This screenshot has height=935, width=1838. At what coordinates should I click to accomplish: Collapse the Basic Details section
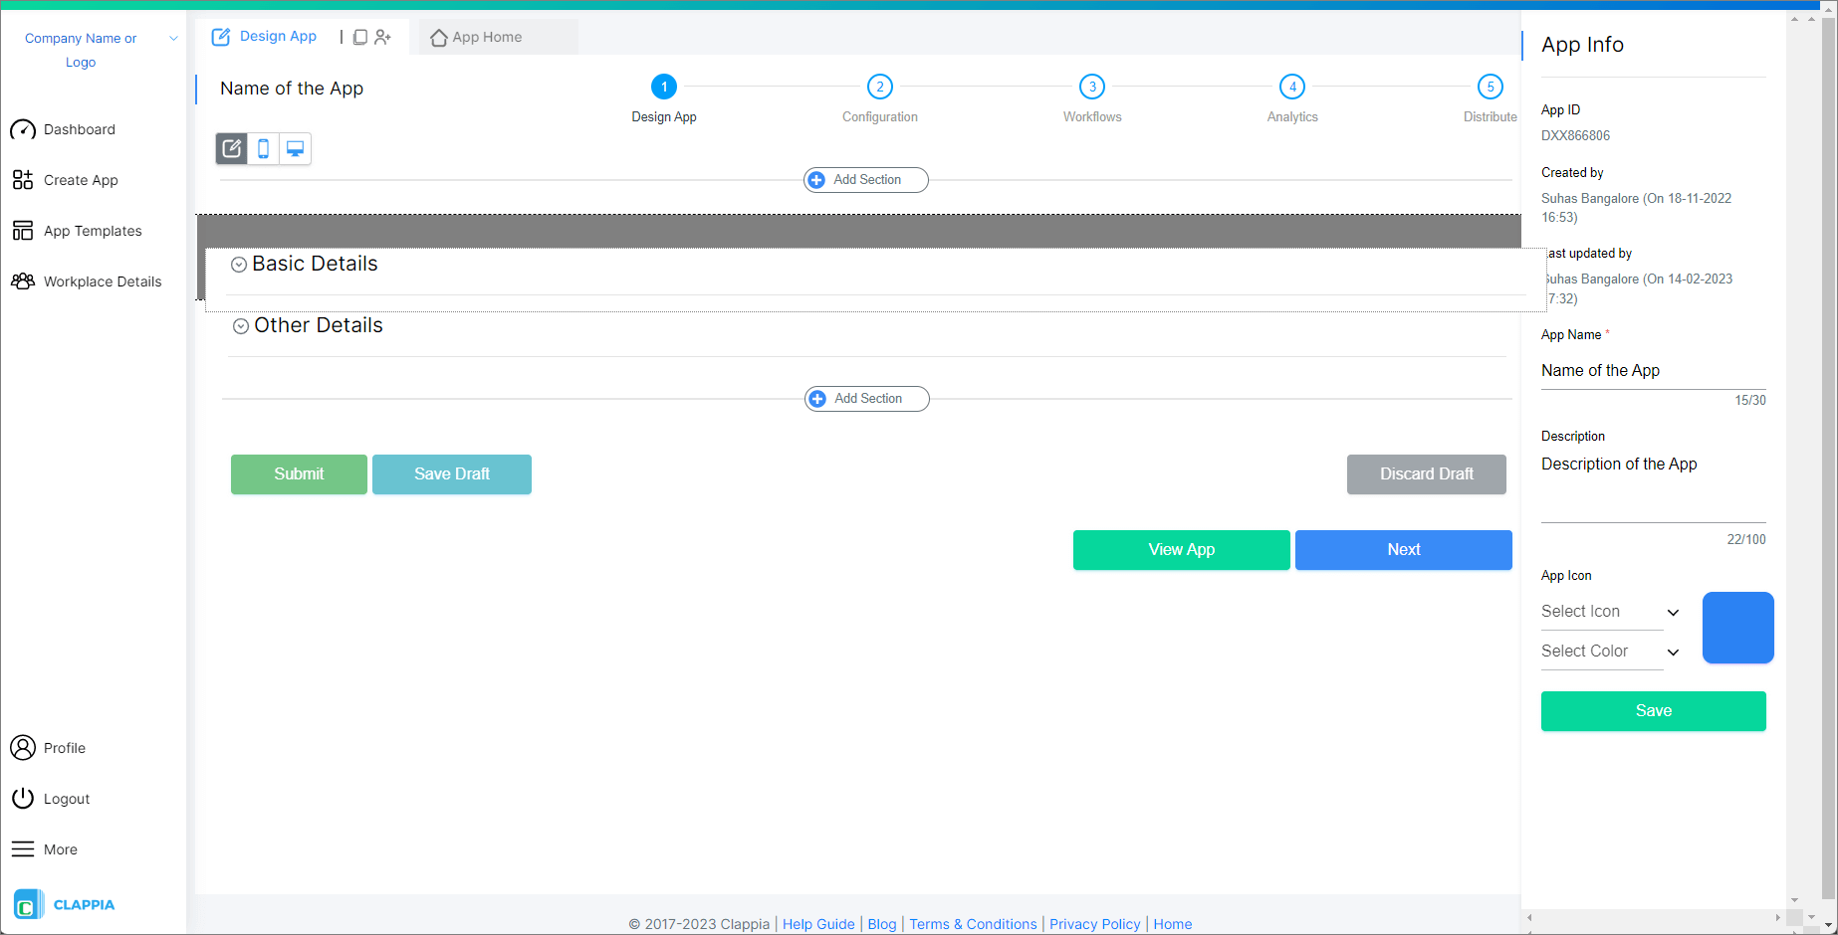tap(238, 264)
